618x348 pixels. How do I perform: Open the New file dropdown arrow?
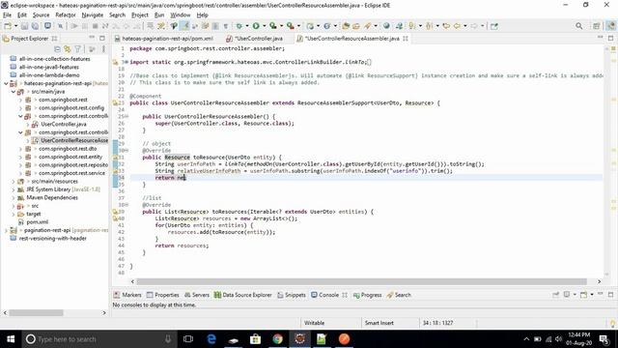[15, 26]
